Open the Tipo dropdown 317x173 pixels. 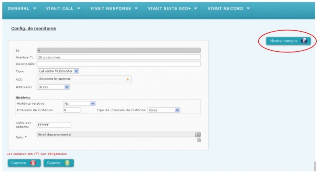[58, 71]
